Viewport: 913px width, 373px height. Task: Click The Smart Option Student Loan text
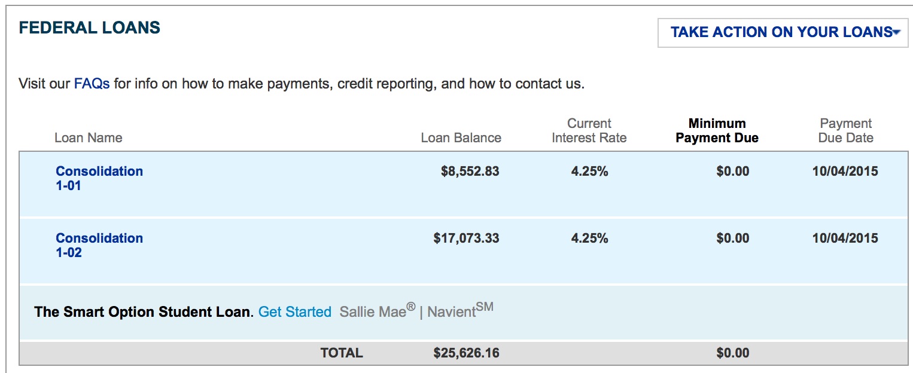tap(144, 312)
